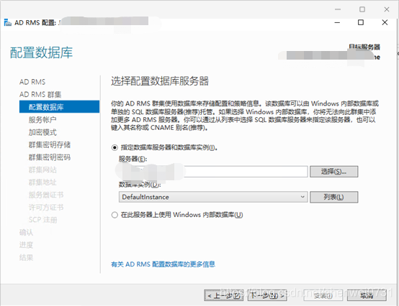Close the AD RMS configuration window
This screenshot has width=399, height=306.
click(385, 22)
